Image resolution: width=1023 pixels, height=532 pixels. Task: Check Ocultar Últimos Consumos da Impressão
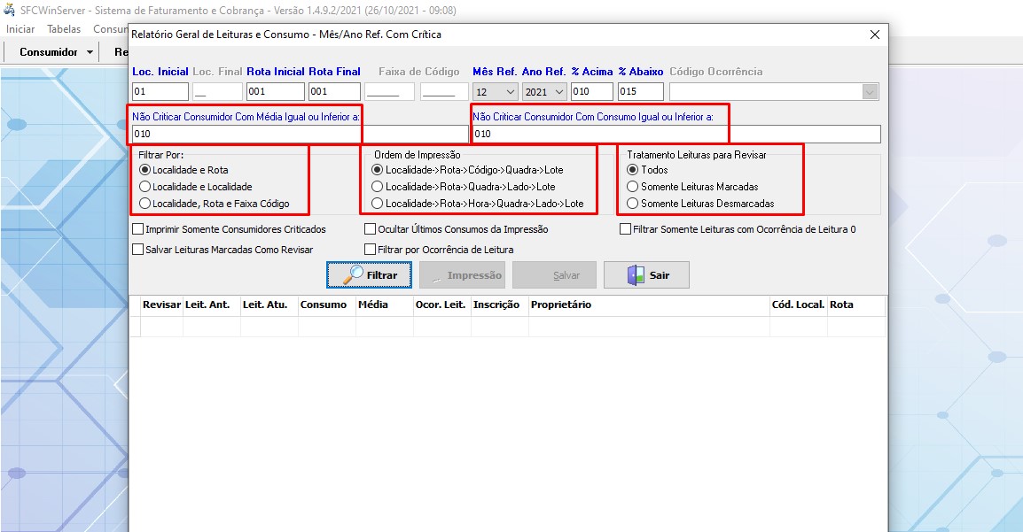pyautogui.click(x=371, y=229)
